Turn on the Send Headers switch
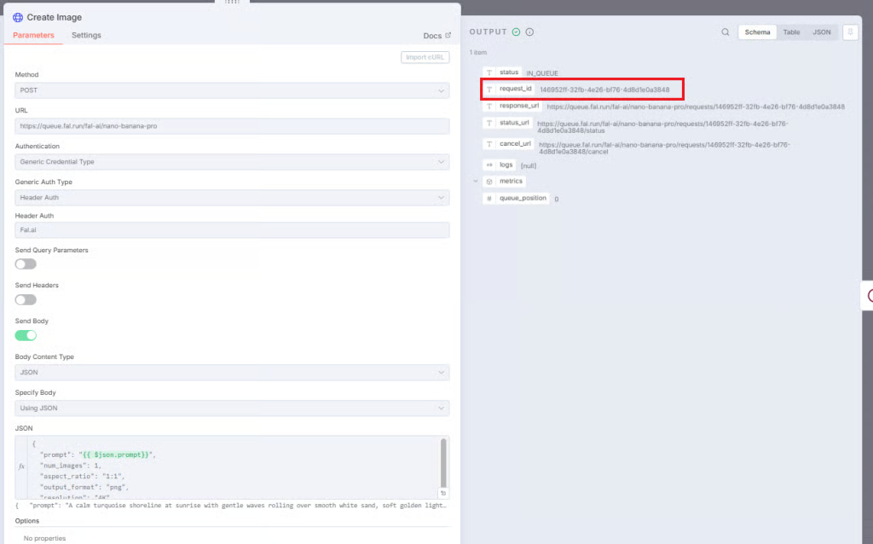Viewport: 873px width, 544px height. tap(26, 299)
